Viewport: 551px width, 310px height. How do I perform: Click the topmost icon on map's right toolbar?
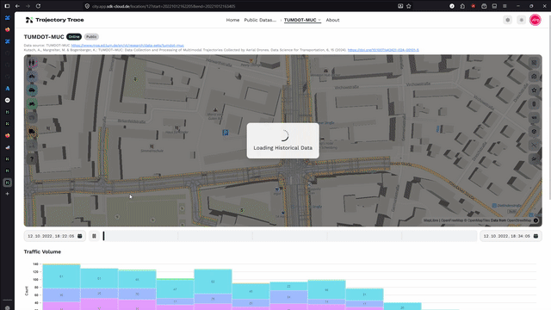point(534,63)
